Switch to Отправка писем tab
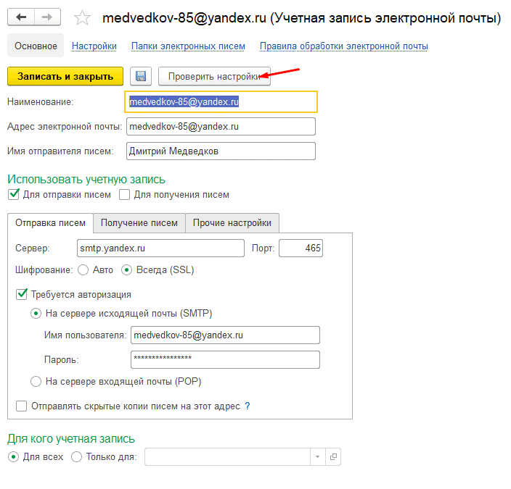Viewport: 511px width, 489px height. point(51,223)
